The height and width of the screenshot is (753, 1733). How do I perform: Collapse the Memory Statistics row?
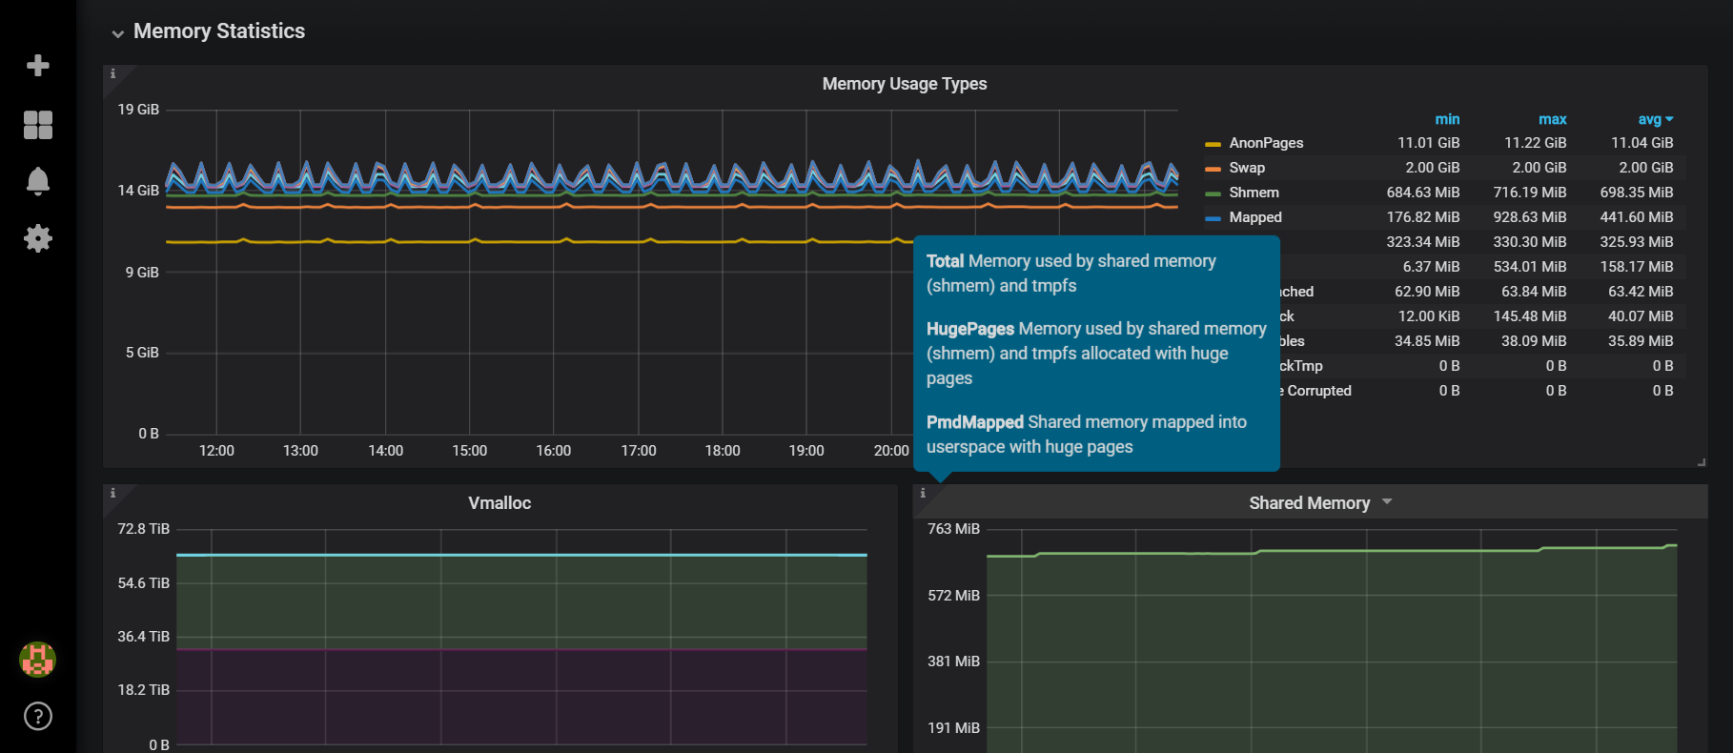point(118,33)
